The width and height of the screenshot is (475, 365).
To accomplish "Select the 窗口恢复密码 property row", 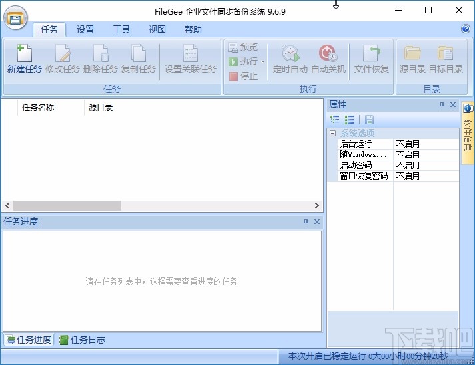I will (365, 176).
